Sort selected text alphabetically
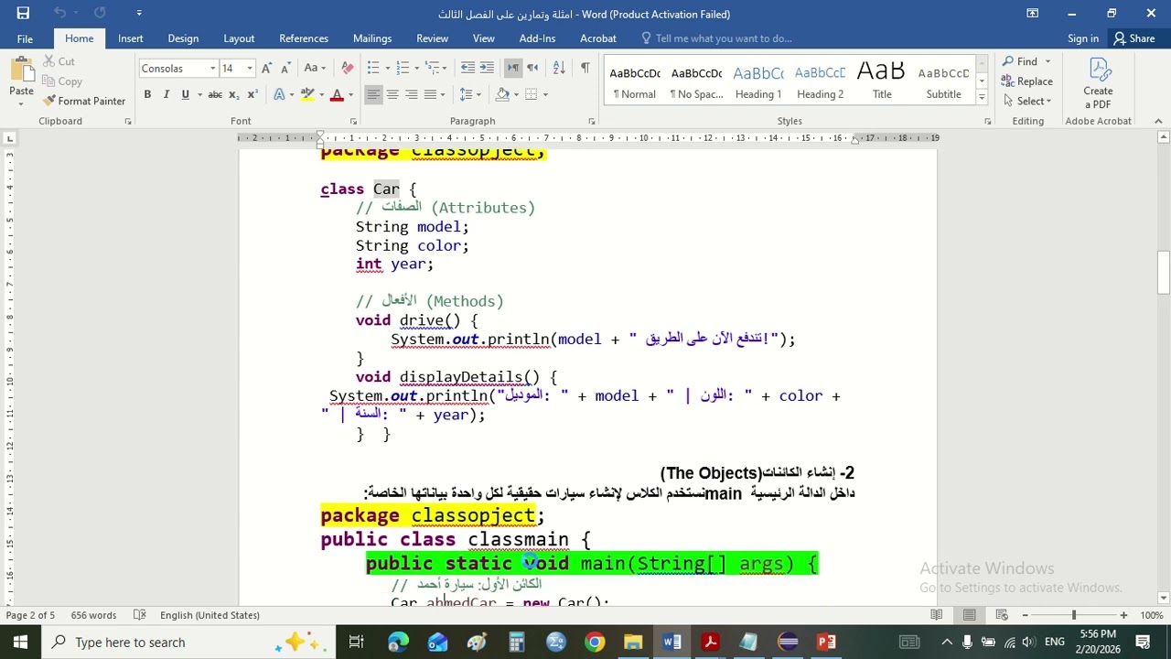Image resolution: width=1171 pixels, height=659 pixels. point(559,68)
